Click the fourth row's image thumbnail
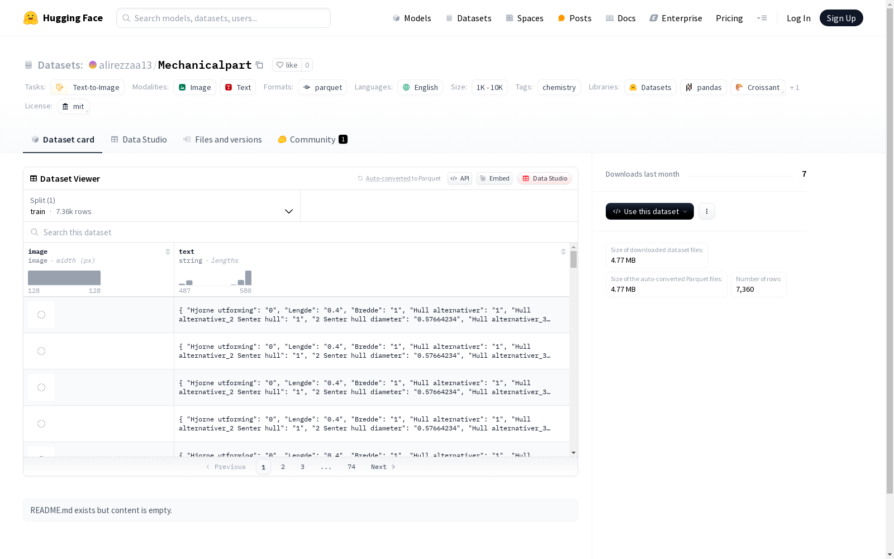 tap(41, 424)
